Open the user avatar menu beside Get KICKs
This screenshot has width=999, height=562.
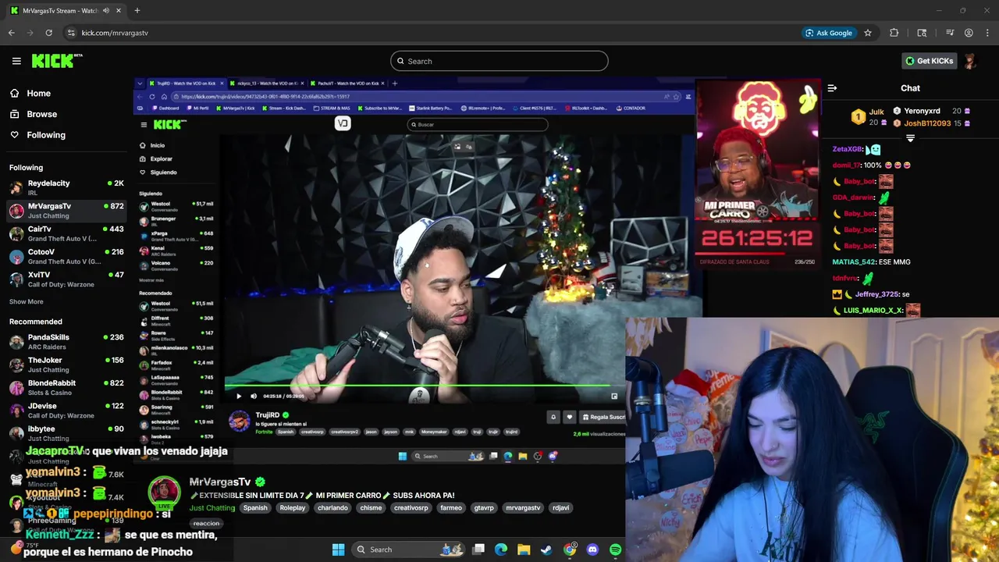(970, 61)
